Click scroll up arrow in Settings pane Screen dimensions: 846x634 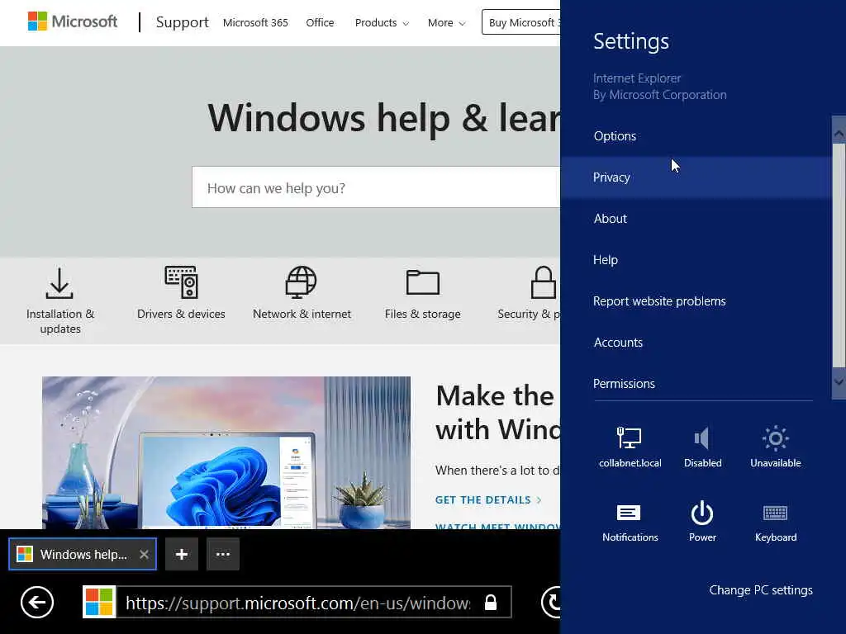pos(839,133)
